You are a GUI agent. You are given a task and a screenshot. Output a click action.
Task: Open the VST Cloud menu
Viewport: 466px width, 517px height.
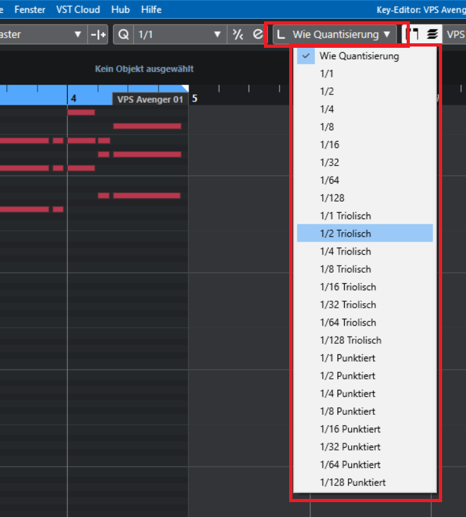[78, 10]
